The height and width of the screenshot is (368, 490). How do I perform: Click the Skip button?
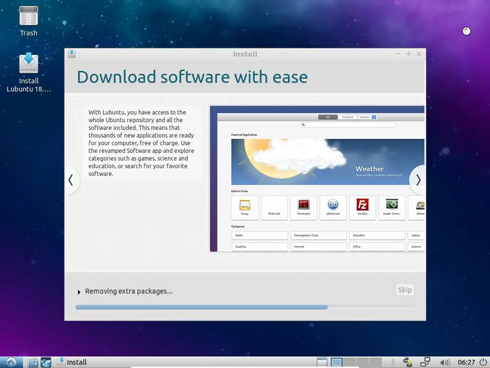(405, 290)
